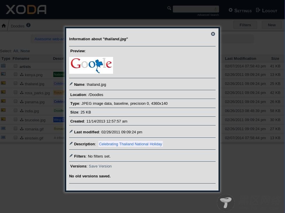Sort by Last Modification column
Screen dimensions: 285x213
[240, 59]
